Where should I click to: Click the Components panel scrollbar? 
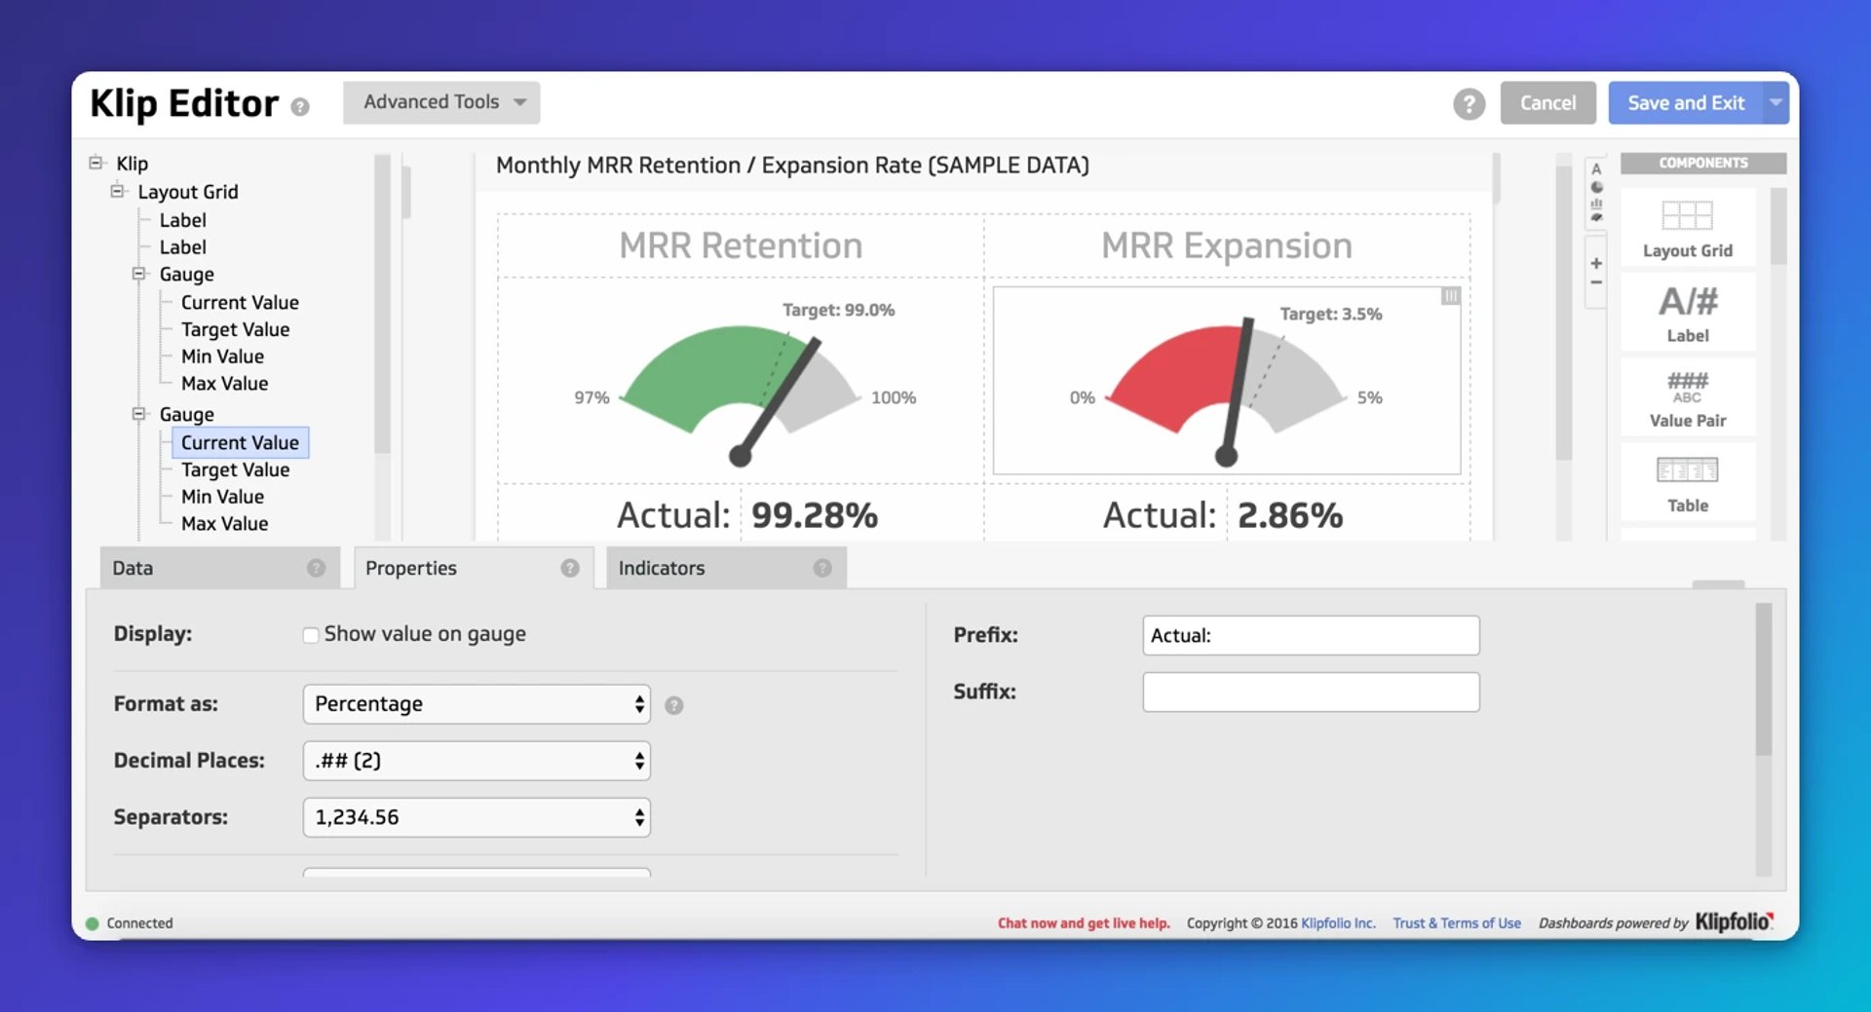(1777, 226)
